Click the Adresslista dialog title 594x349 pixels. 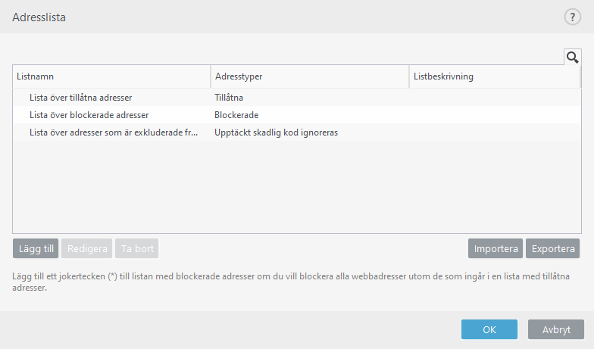tap(39, 17)
